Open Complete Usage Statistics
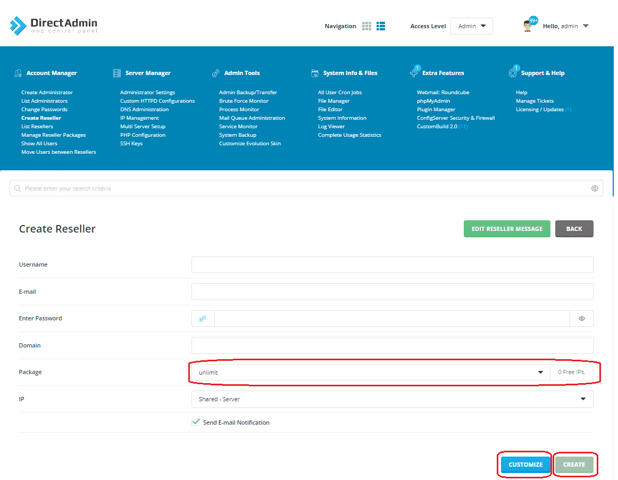This screenshot has width=618, height=480. point(349,135)
